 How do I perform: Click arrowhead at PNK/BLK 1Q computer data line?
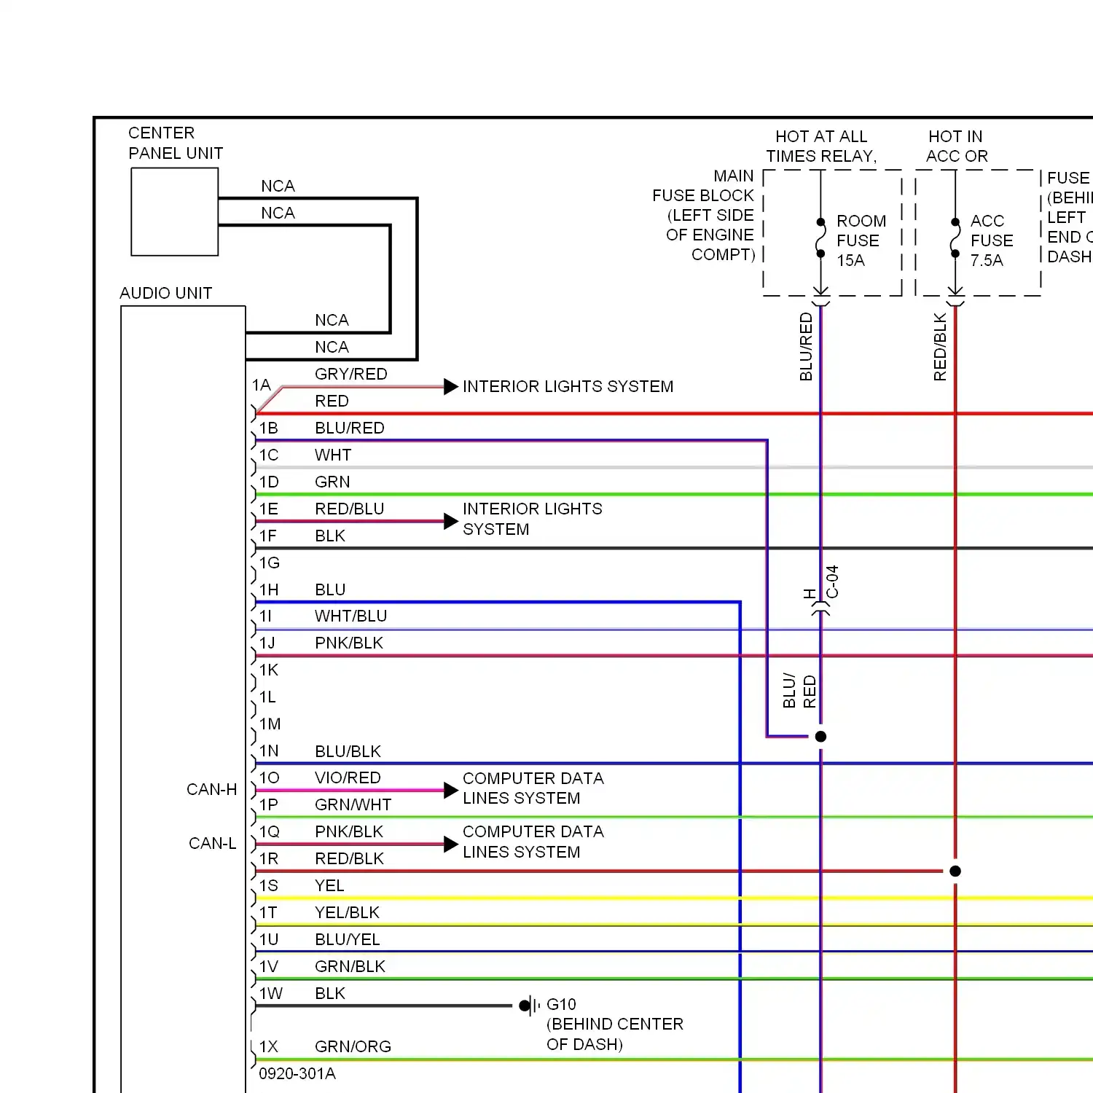pyautogui.click(x=451, y=844)
